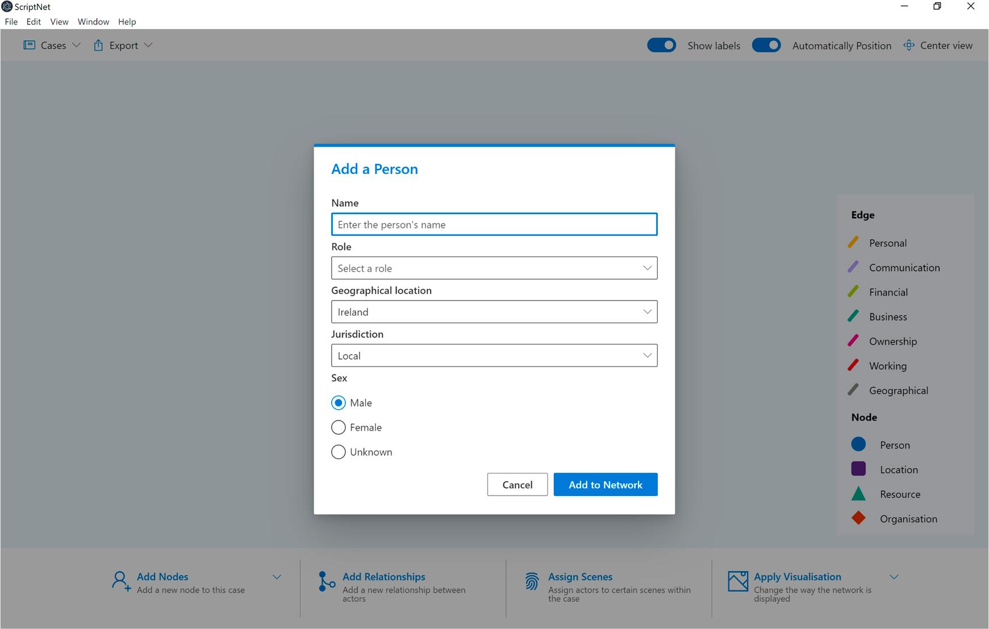Open the File menu

click(x=11, y=22)
